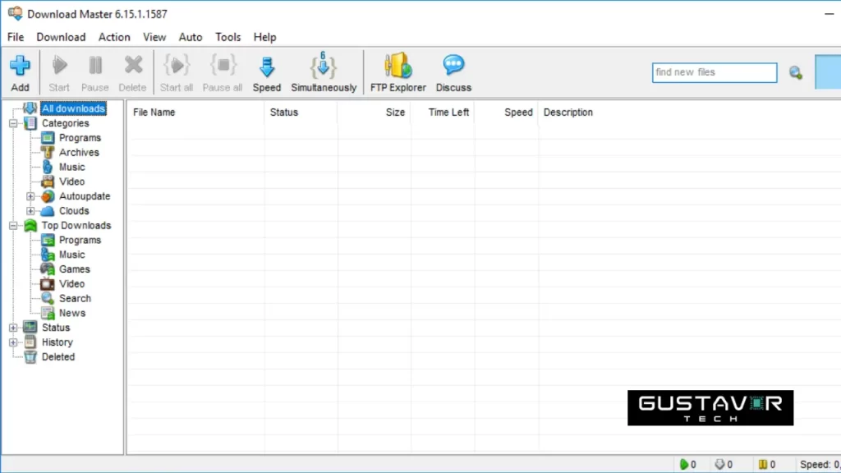
Task: Collapse the Top Downloads tree node
Action: coord(13,225)
